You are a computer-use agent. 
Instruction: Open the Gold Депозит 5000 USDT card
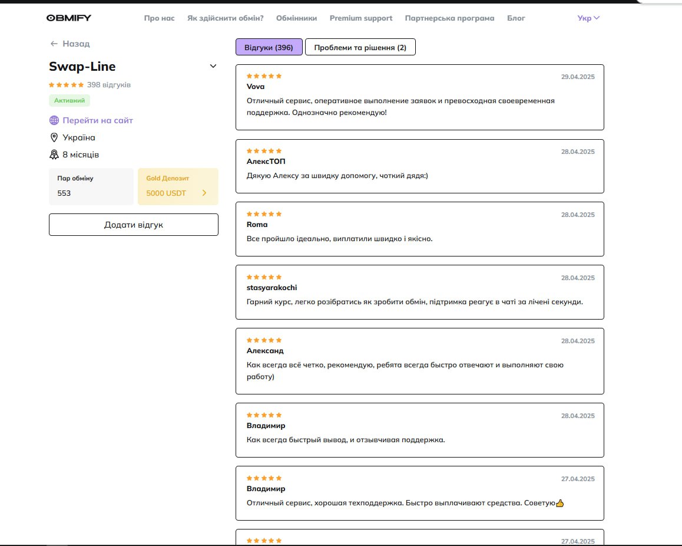click(178, 186)
